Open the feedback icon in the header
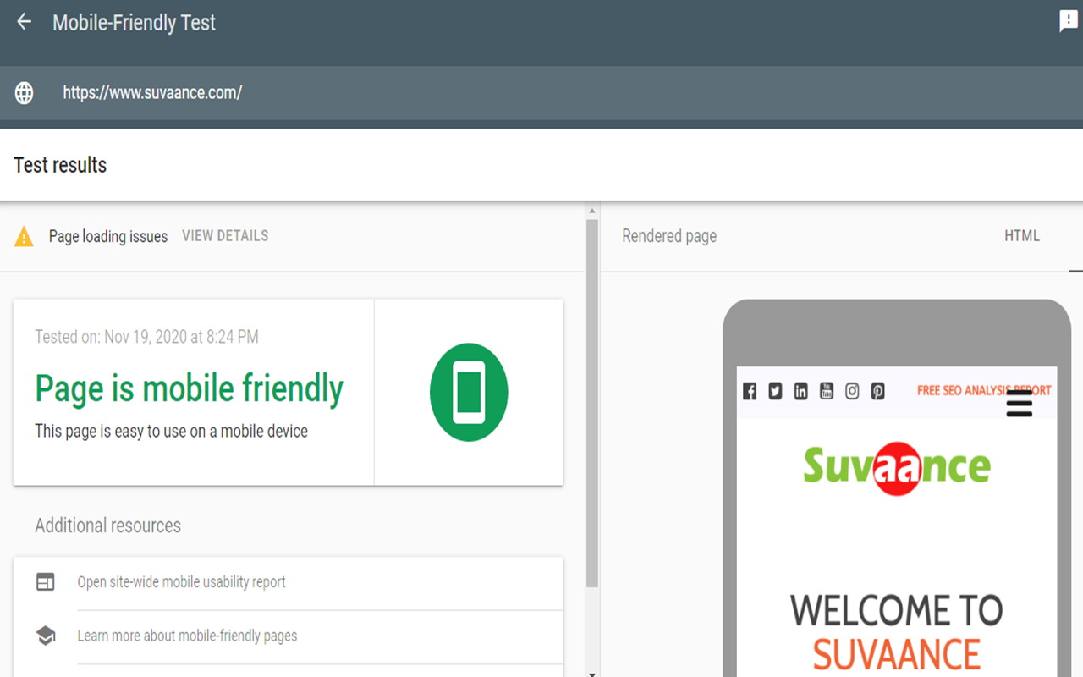The width and height of the screenshot is (1083, 677). [x=1069, y=22]
